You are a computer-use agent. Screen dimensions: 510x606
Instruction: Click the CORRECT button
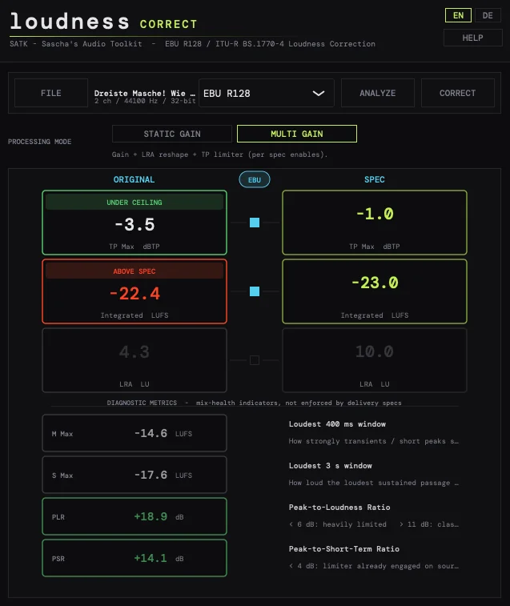[x=457, y=93]
